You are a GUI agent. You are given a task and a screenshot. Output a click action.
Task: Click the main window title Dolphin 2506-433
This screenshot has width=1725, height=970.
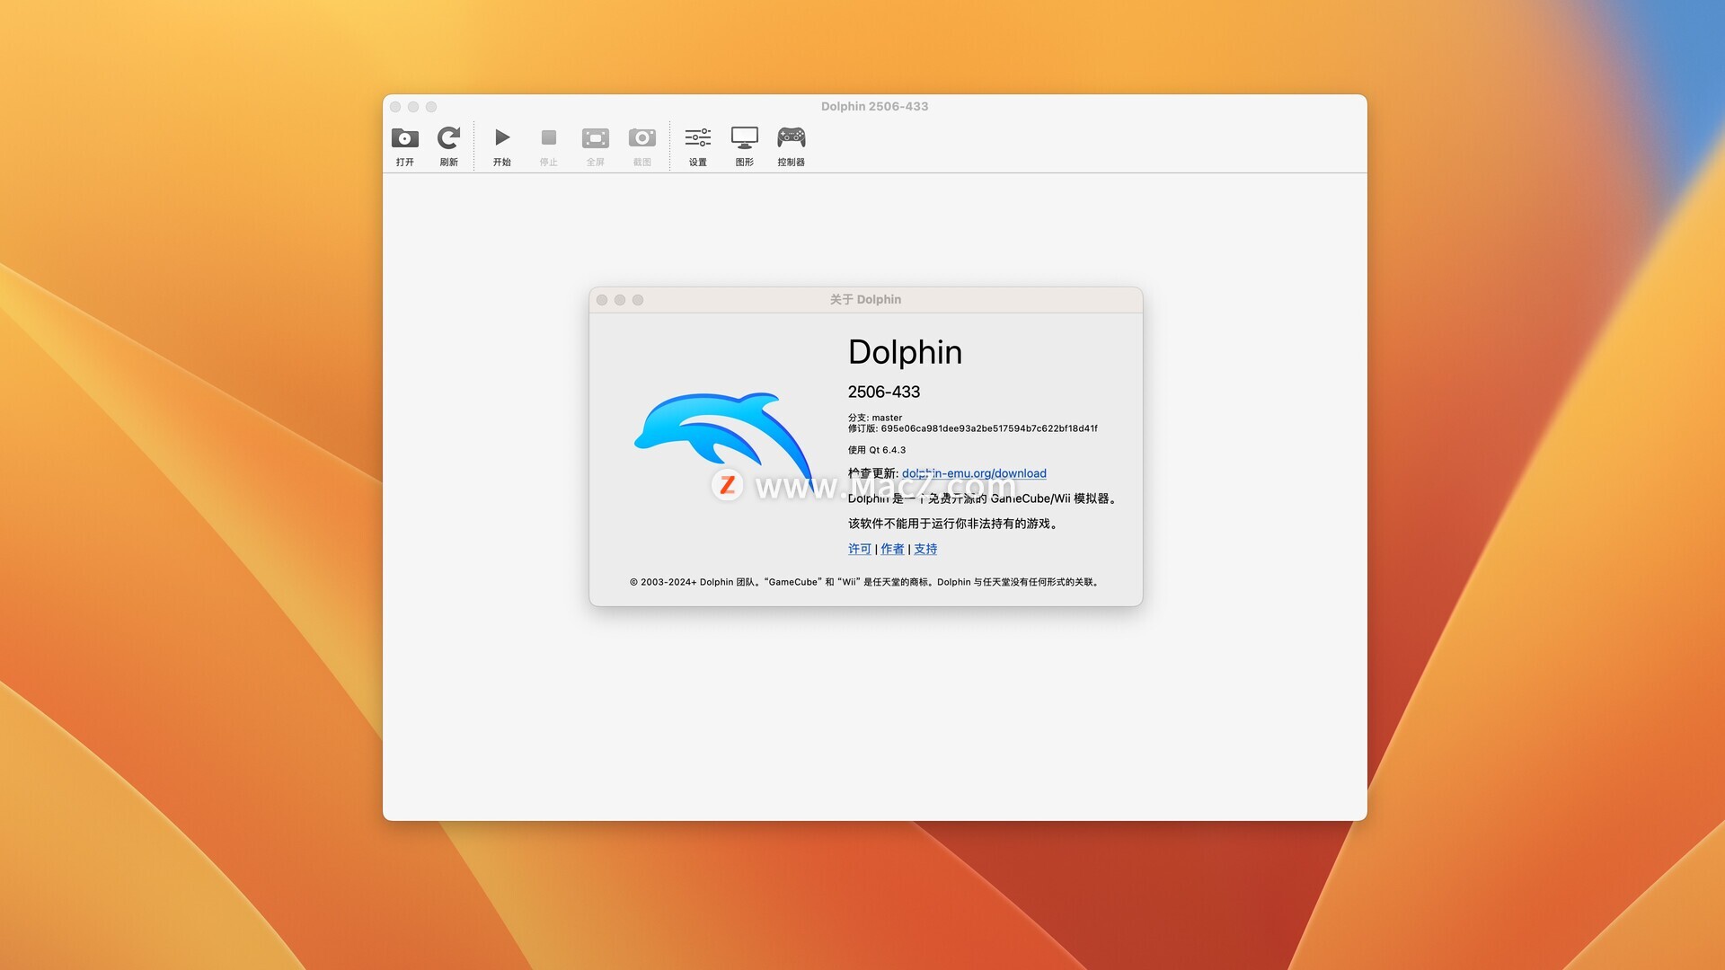874,106
